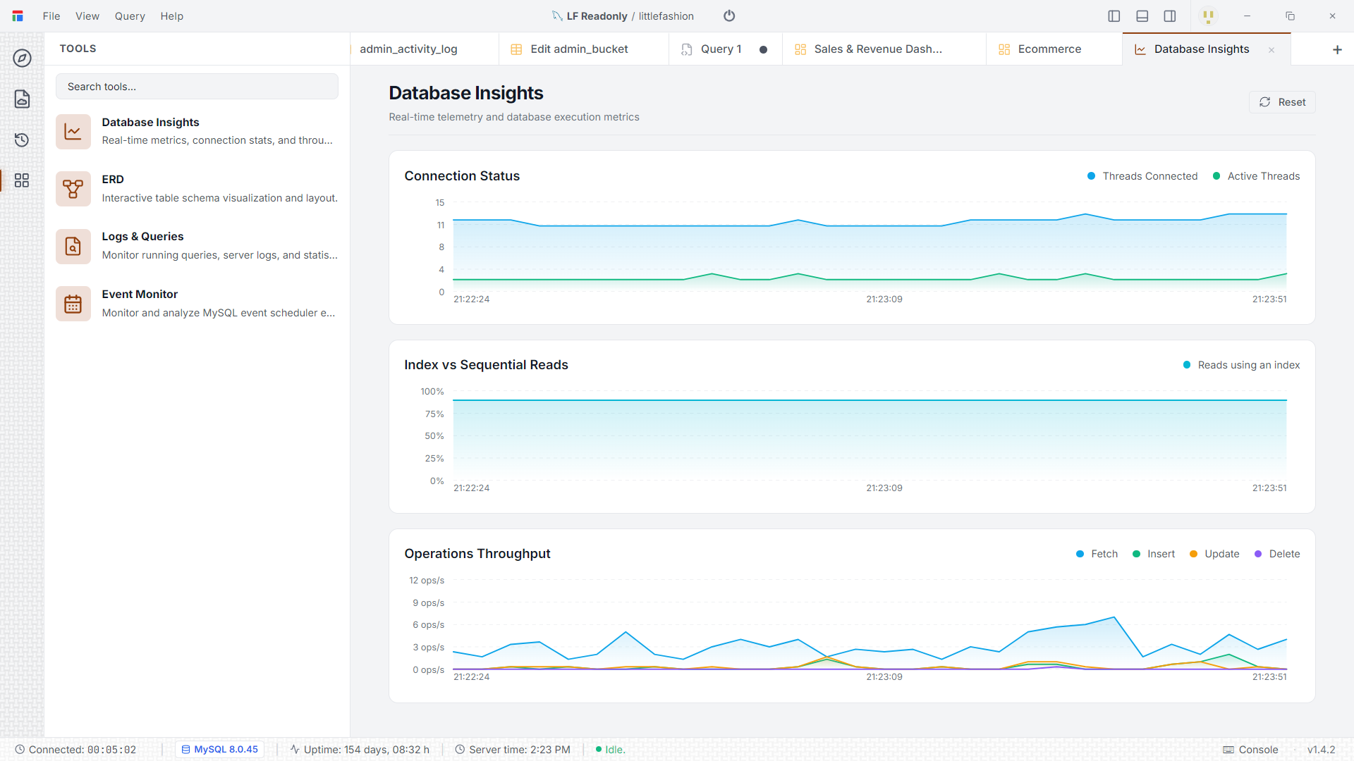Open the Console panel button
This screenshot has width=1354, height=761.
1250,750
